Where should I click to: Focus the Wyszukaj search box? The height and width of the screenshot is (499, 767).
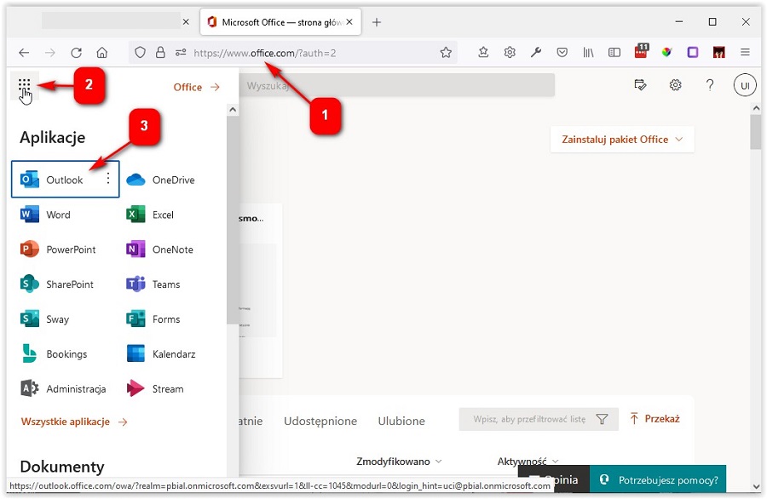(397, 85)
